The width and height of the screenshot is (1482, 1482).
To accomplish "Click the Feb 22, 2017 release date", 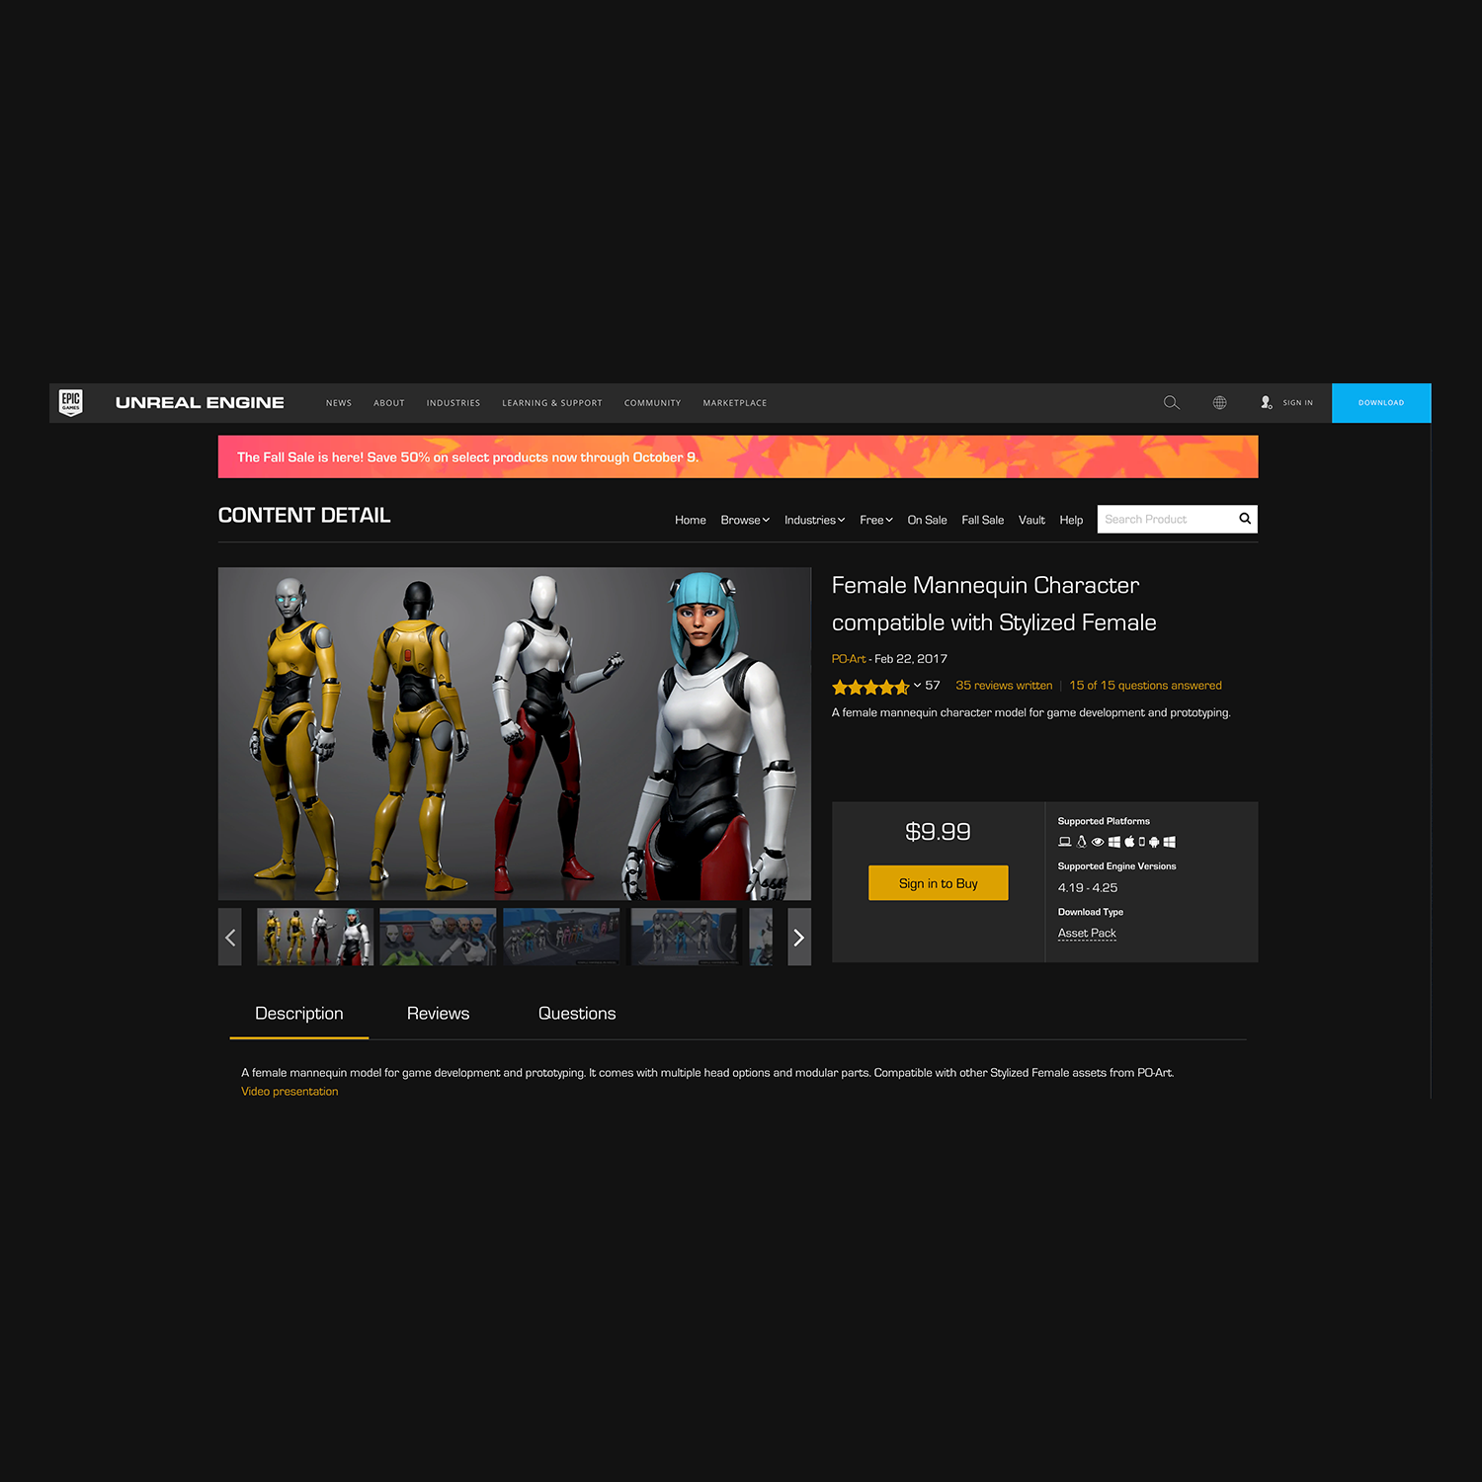I will (x=911, y=659).
